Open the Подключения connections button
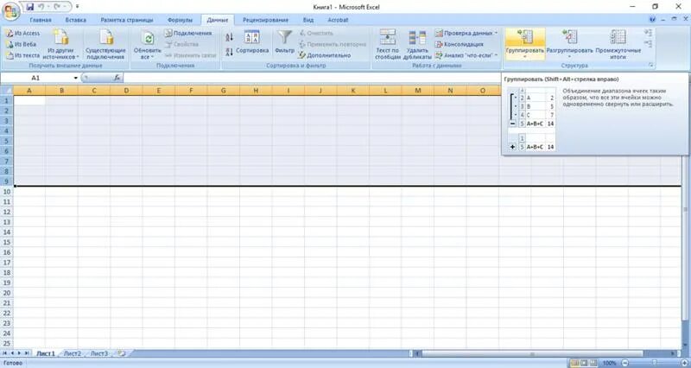Image resolution: width=691 pixels, height=368 pixels. (x=188, y=34)
